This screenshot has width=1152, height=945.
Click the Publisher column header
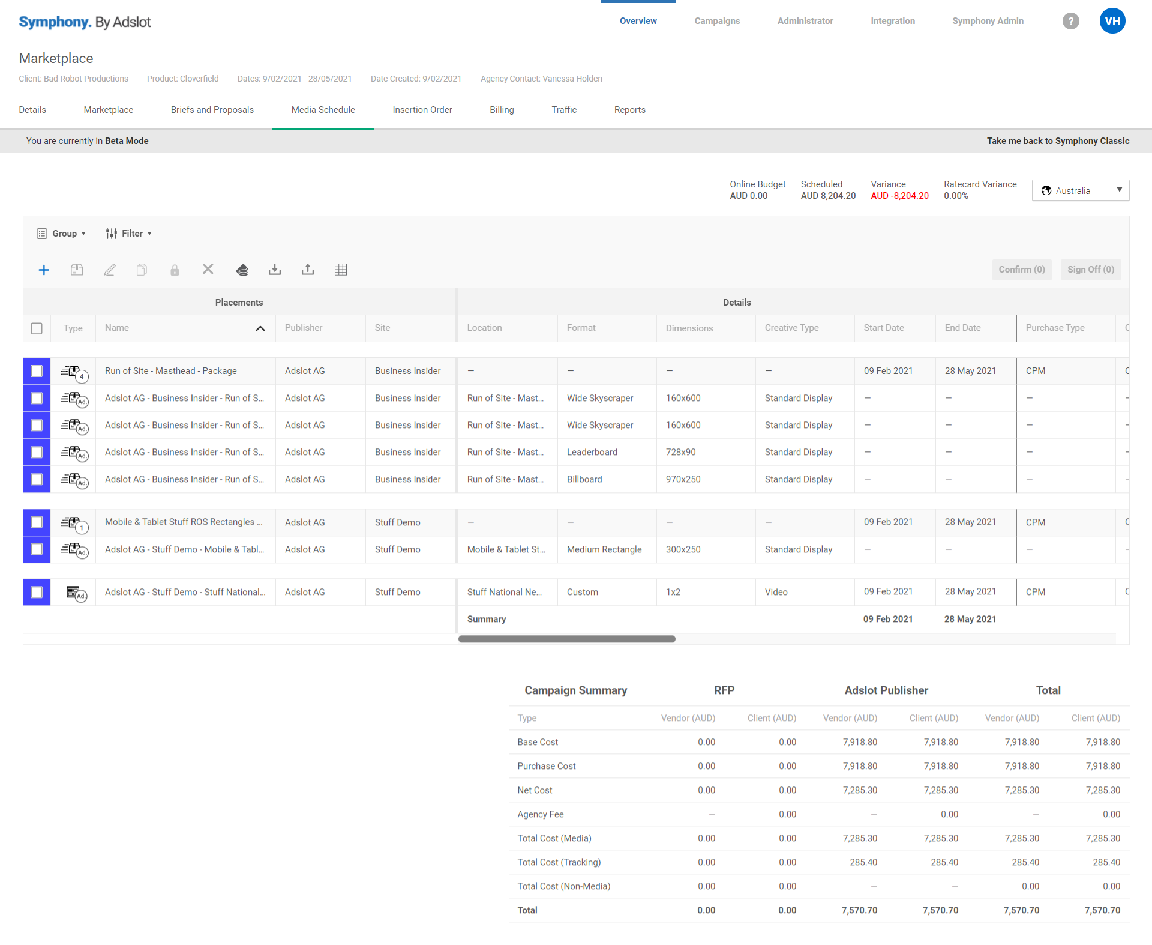304,328
